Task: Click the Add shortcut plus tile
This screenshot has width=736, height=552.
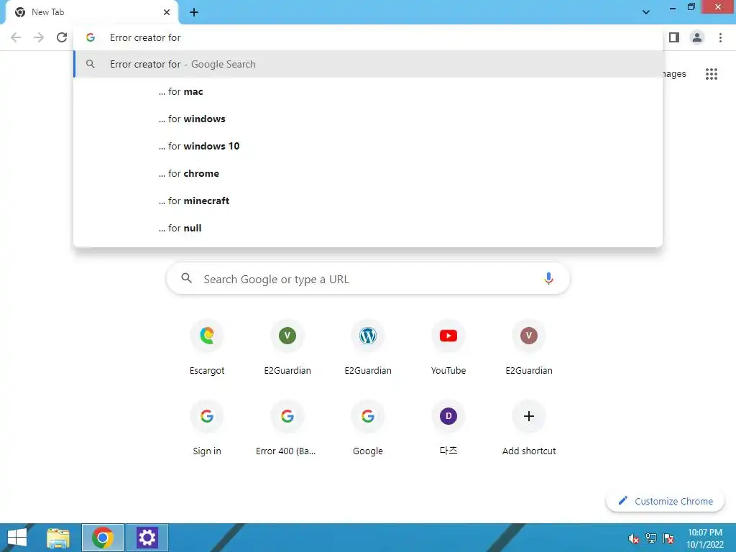Action: point(529,428)
